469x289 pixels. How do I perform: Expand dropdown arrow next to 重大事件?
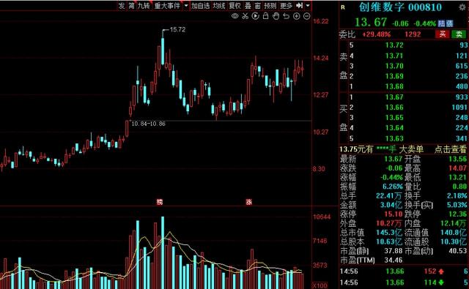186,6
